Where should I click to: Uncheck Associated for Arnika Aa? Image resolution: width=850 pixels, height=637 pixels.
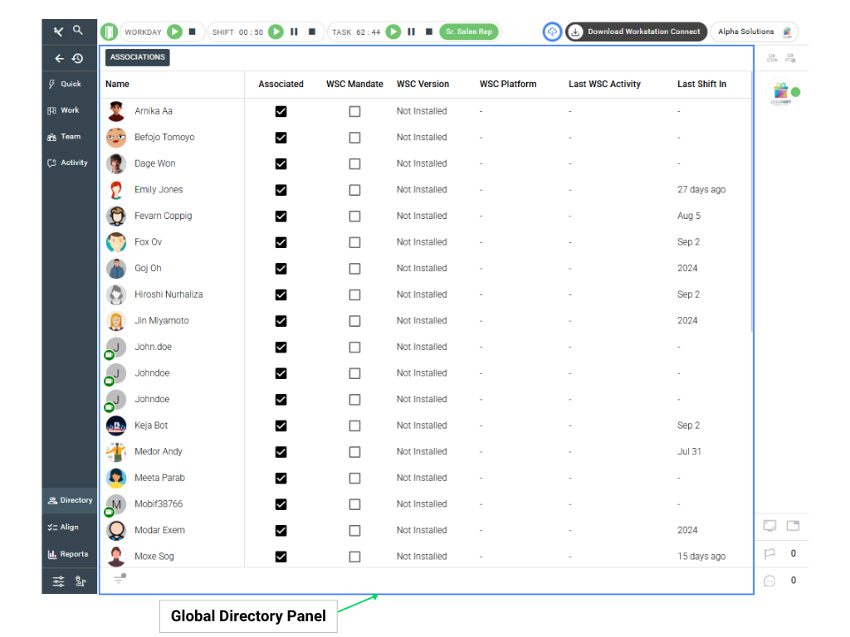[281, 111]
